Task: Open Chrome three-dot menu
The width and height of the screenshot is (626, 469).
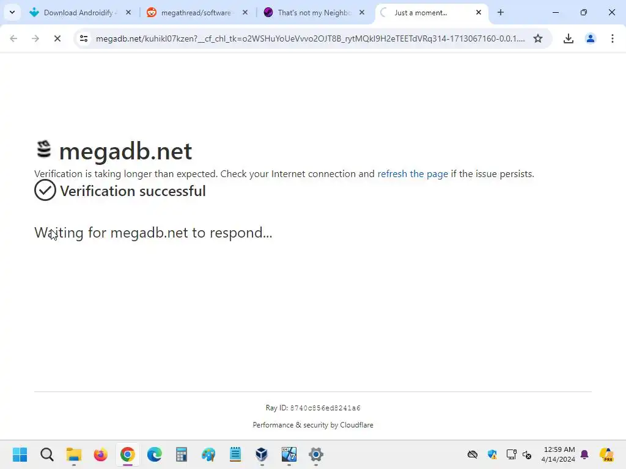Action: click(x=613, y=38)
